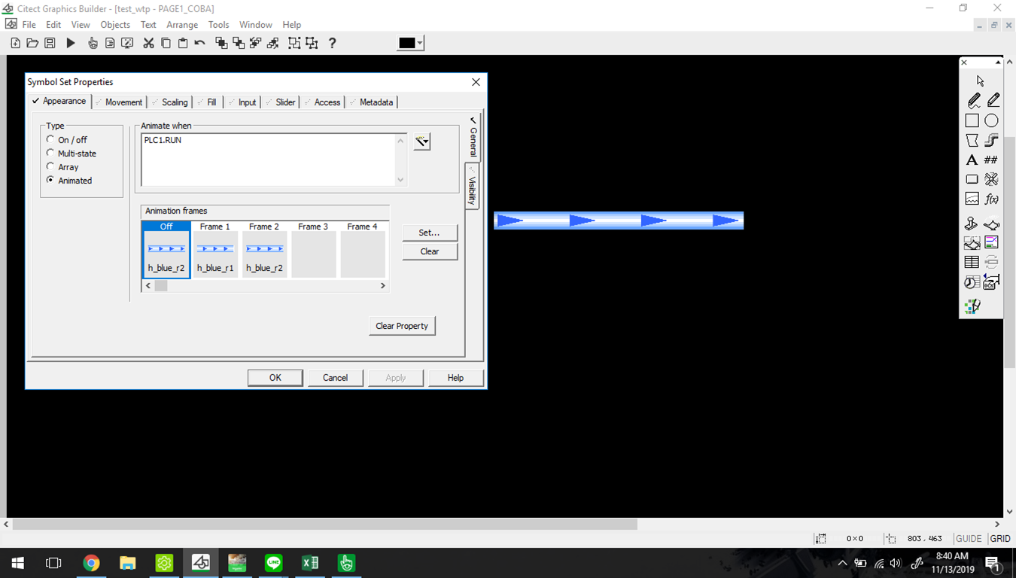Switch to the Movement tab
1016x578 pixels.
coord(119,102)
